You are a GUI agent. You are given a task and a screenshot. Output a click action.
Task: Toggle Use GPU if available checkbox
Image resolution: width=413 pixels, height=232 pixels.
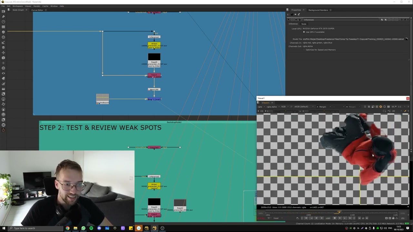(x=304, y=32)
